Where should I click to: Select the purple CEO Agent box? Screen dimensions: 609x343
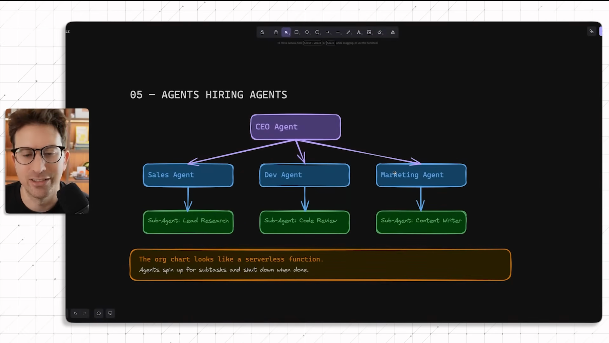295,127
